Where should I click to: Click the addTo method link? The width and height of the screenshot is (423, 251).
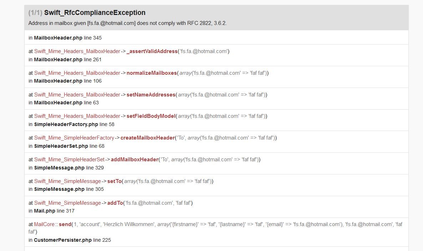pyautogui.click(x=115, y=203)
